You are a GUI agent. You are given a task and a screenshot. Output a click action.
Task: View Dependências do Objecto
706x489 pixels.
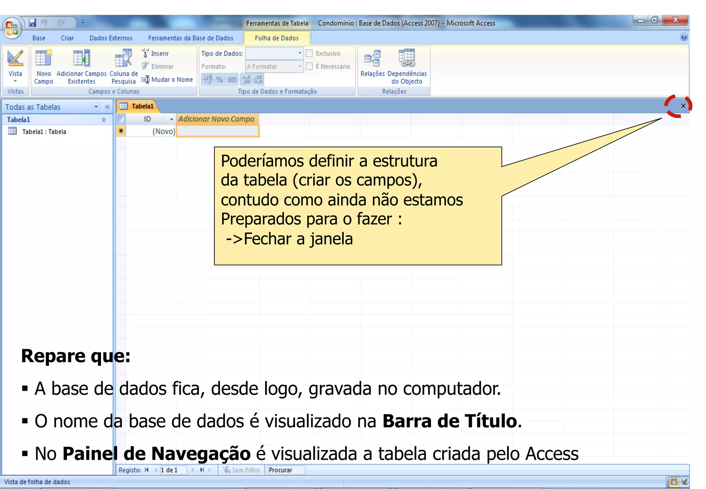(x=408, y=66)
